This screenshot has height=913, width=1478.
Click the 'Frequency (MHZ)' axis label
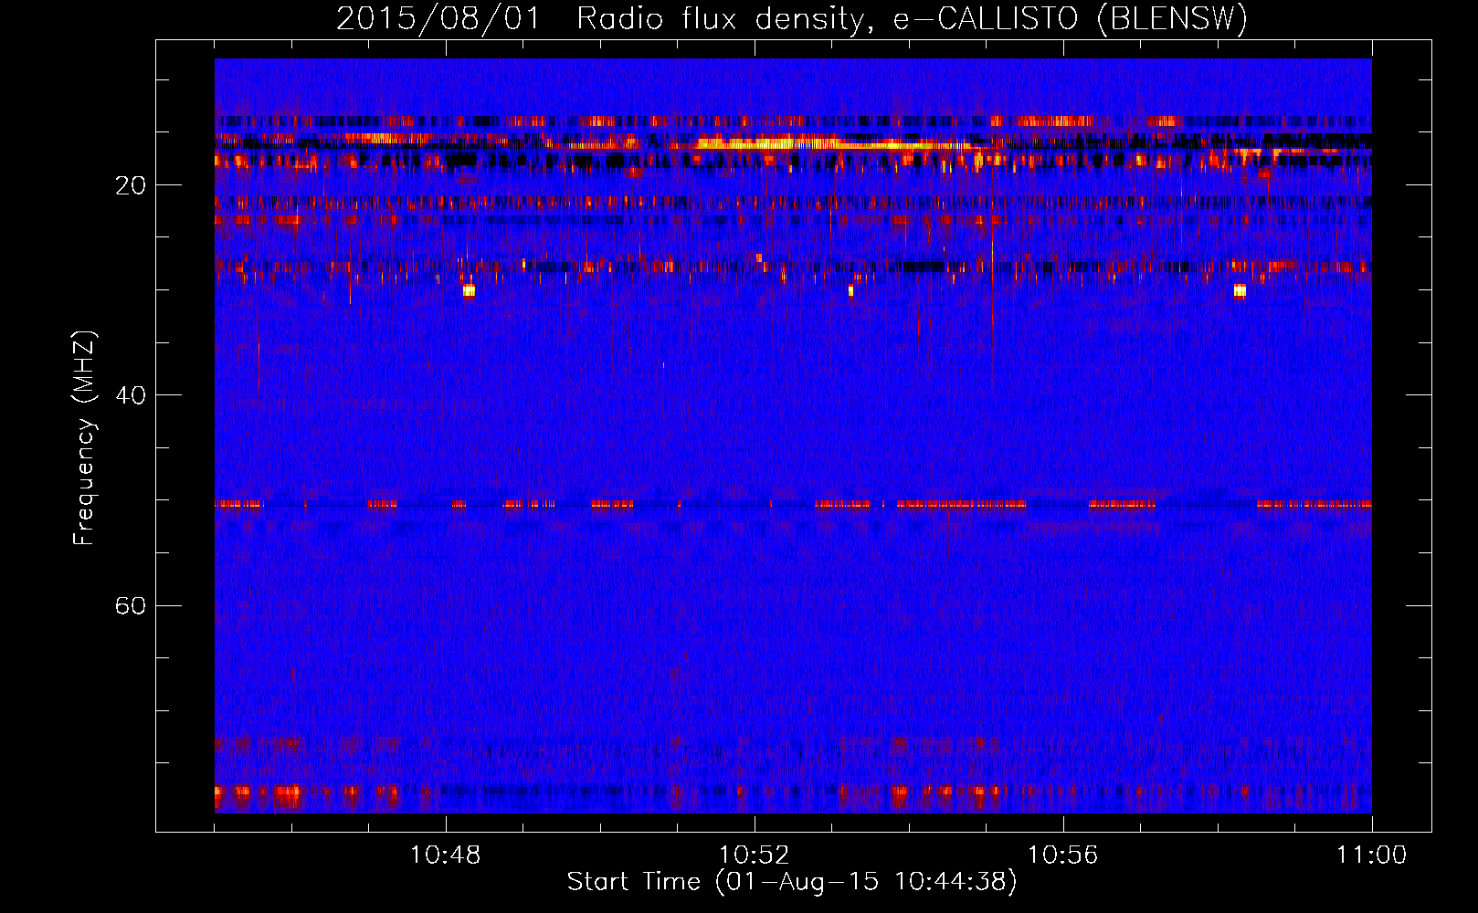pyautogui.click(x=84, y=438)
